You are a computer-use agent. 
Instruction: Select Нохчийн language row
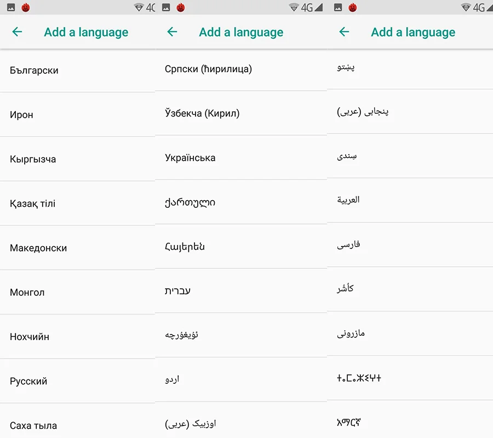[x=77, y=337]
